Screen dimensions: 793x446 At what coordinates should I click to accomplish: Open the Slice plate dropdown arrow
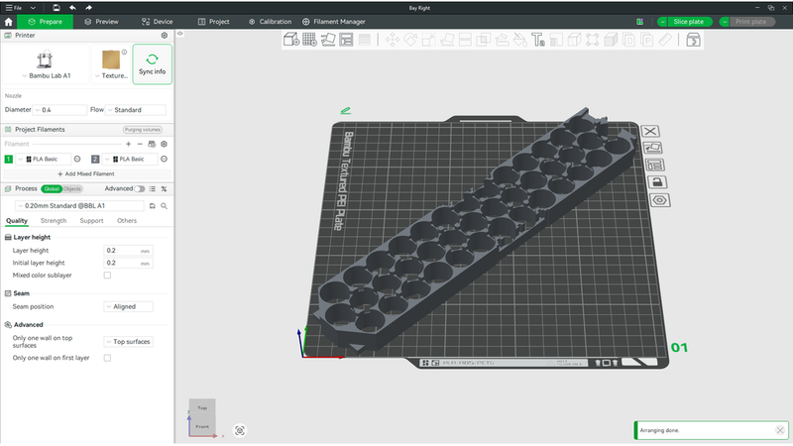(x=662, y=22)
